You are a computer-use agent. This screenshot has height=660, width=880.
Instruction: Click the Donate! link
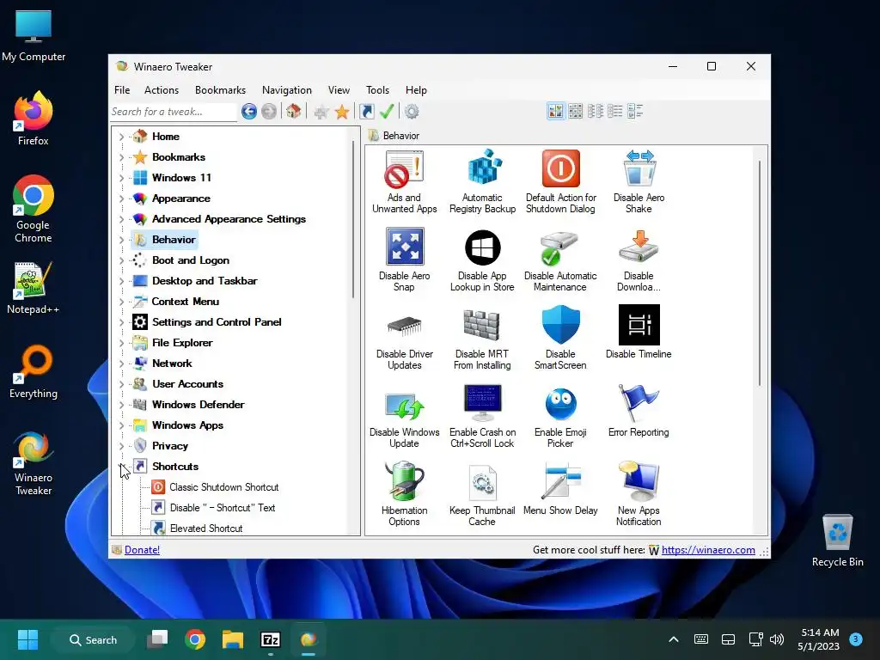[142, 550]
